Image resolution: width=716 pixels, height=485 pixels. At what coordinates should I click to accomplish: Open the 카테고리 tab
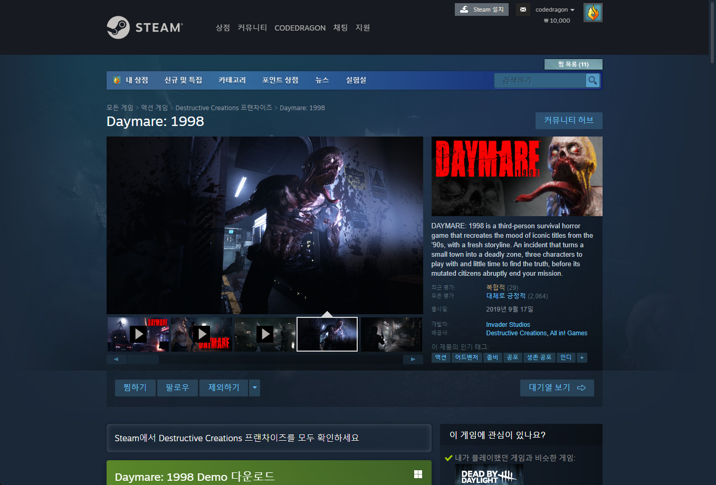click(x=232, y=80)
